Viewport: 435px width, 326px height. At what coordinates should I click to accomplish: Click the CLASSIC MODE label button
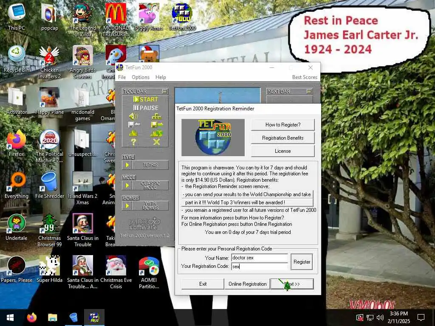(150, 185)
